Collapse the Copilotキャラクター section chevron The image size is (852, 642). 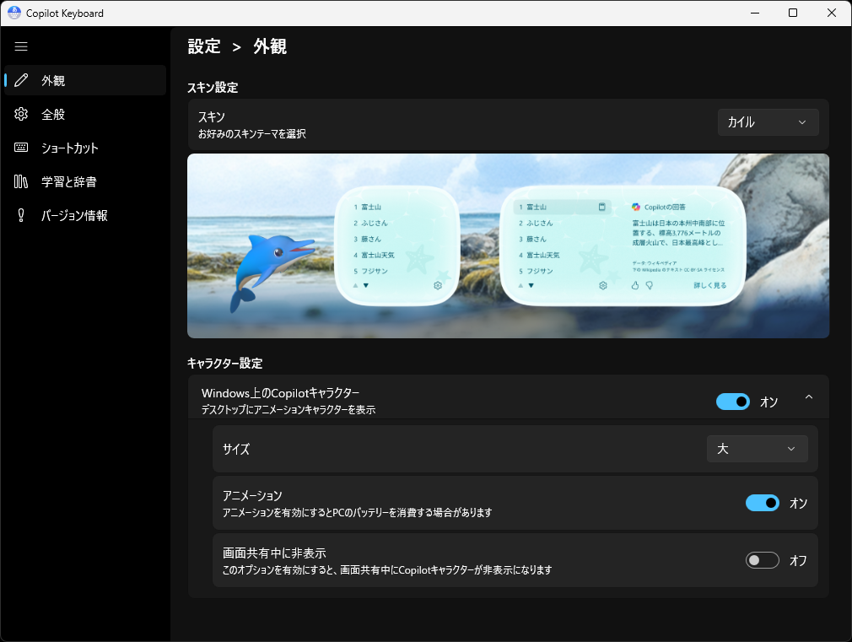tap(808, 397)
